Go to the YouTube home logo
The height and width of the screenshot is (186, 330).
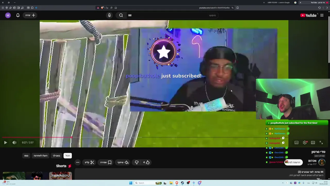point(308,15)
